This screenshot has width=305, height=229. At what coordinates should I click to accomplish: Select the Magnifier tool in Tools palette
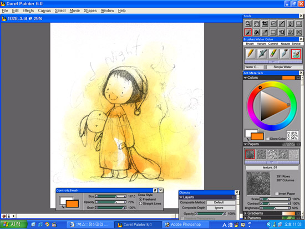coord(248,24)
